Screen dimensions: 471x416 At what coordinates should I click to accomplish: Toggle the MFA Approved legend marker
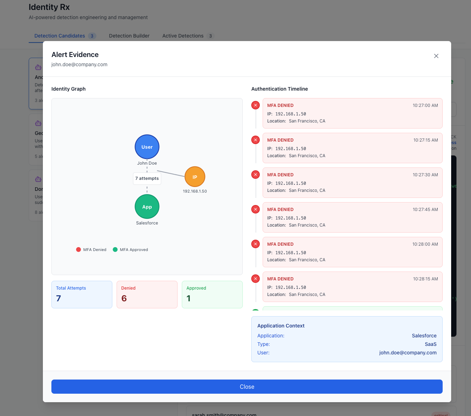tap(115, 249)
